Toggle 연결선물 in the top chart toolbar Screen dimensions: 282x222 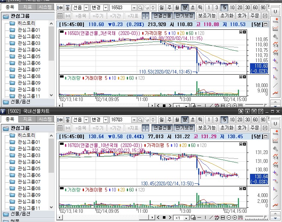(x=162, y=16)
